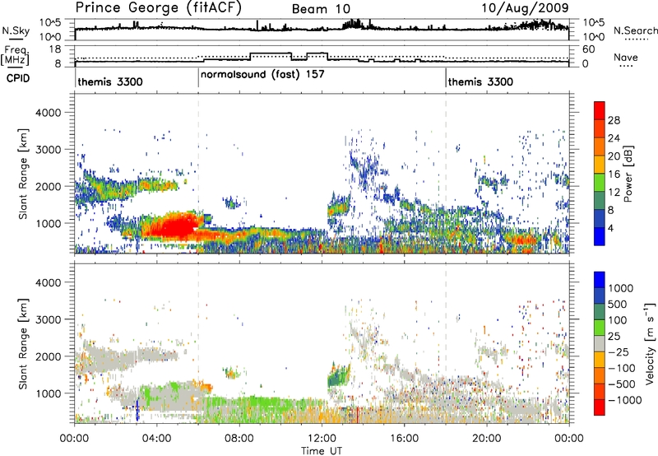Click "themis 3300" CPID label starting at 00:00
658x456 pixels.
(110, 81)
